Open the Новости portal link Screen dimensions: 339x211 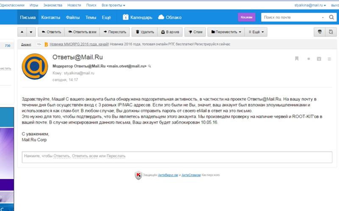74,5
